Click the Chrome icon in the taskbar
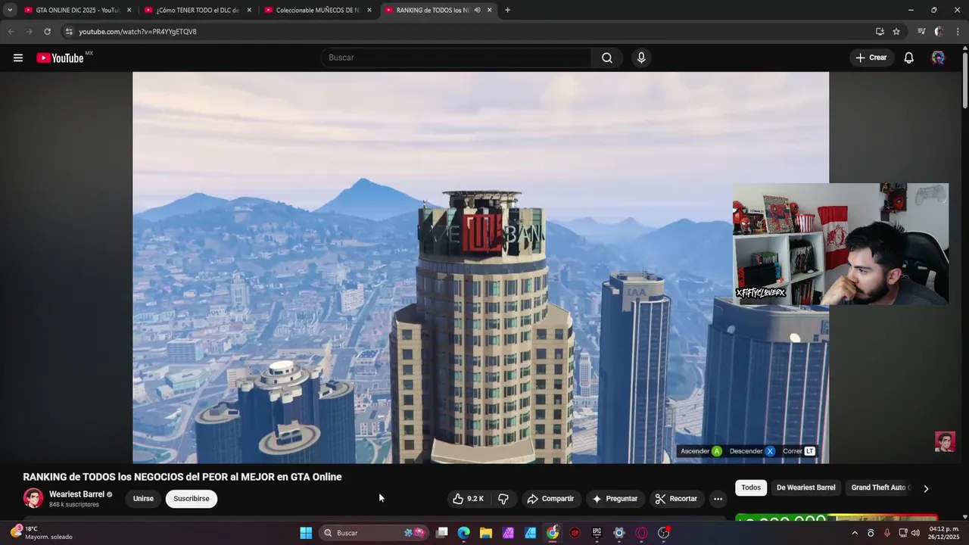This screenshot has width=969, height=545. pyautogui.click(x=553, y=533)
